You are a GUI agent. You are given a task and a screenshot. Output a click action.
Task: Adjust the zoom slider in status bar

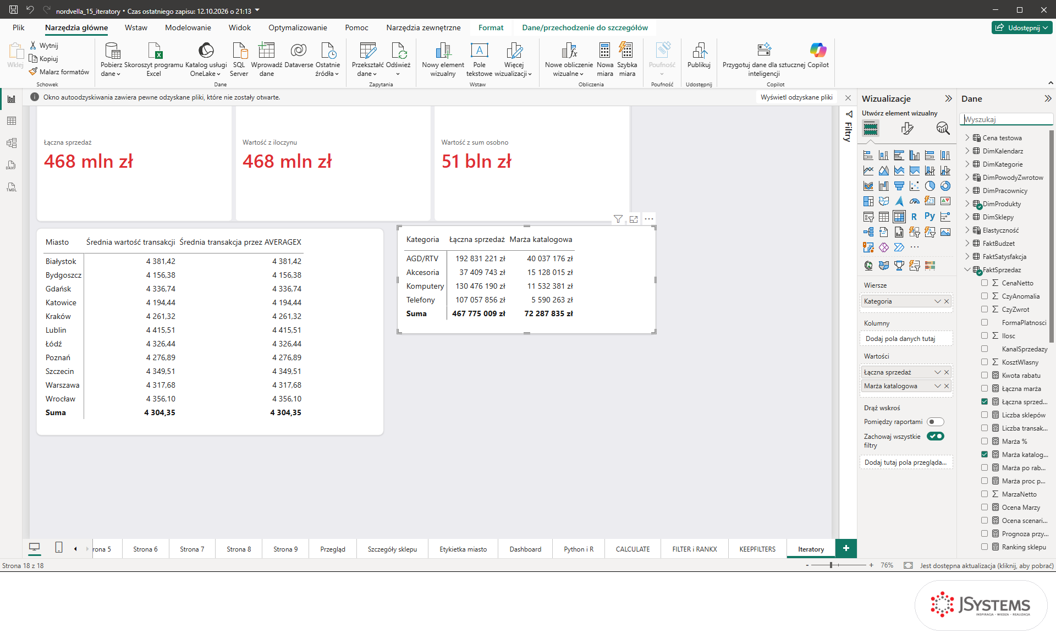coord(831,565)
